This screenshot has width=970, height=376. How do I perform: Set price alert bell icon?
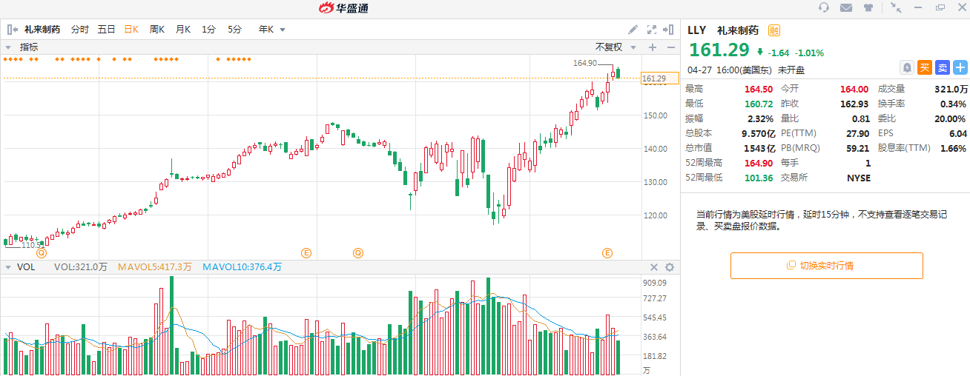coord(906,67)
